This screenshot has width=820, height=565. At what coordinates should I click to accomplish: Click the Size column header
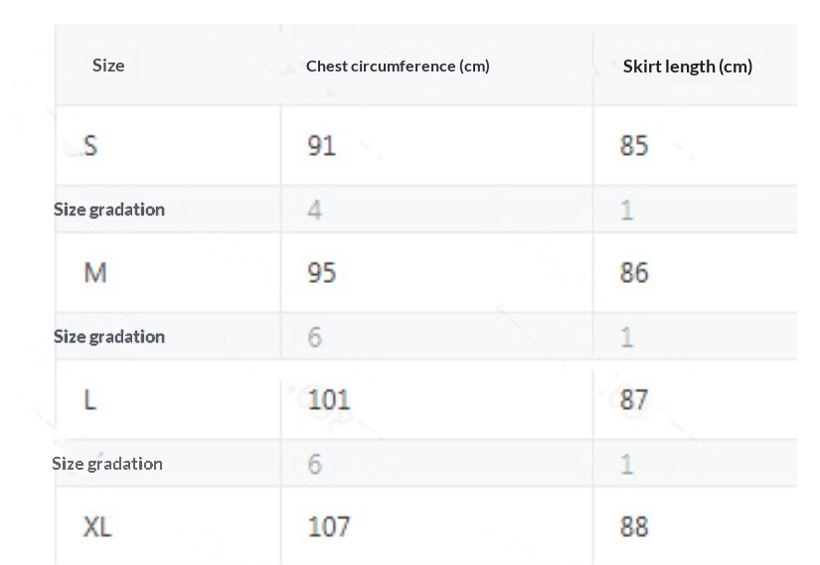(x=108, y=67)
